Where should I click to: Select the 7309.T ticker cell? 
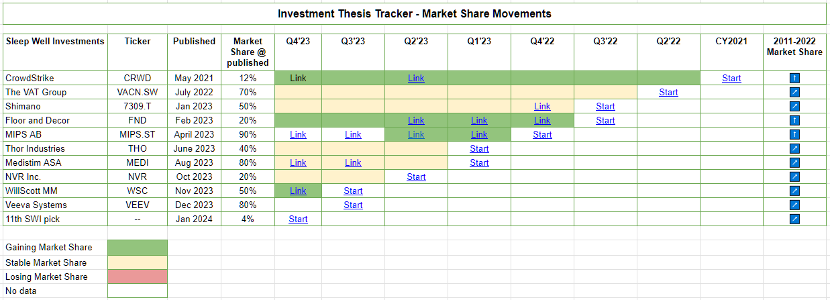point(137,106)
